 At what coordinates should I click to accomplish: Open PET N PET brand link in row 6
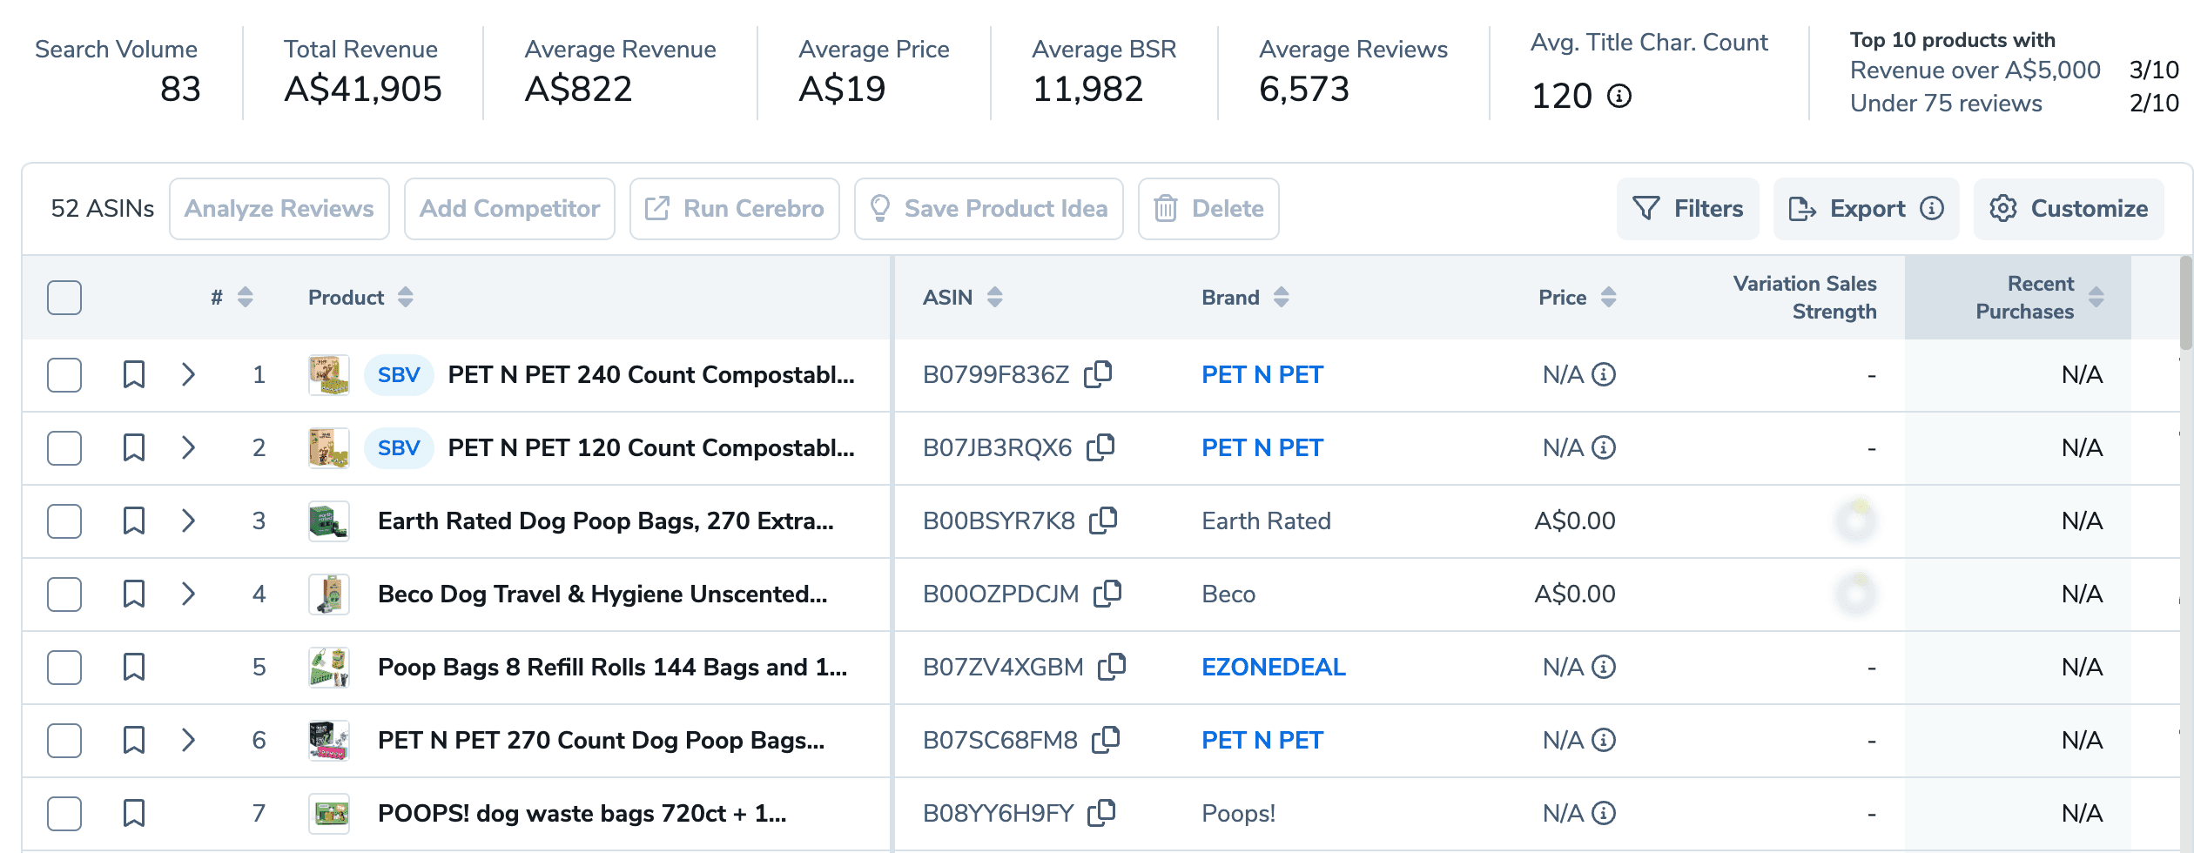(1262, 740)
